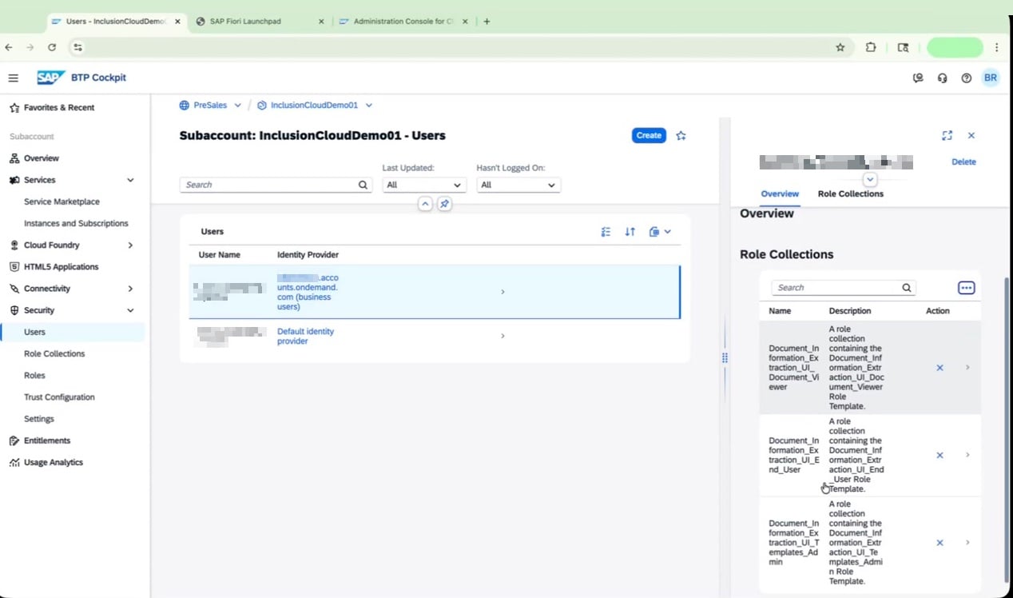Go to Roles in sidebar
Image resolution: width=1013 pixels, height=598 pixels.
point(34,376)
